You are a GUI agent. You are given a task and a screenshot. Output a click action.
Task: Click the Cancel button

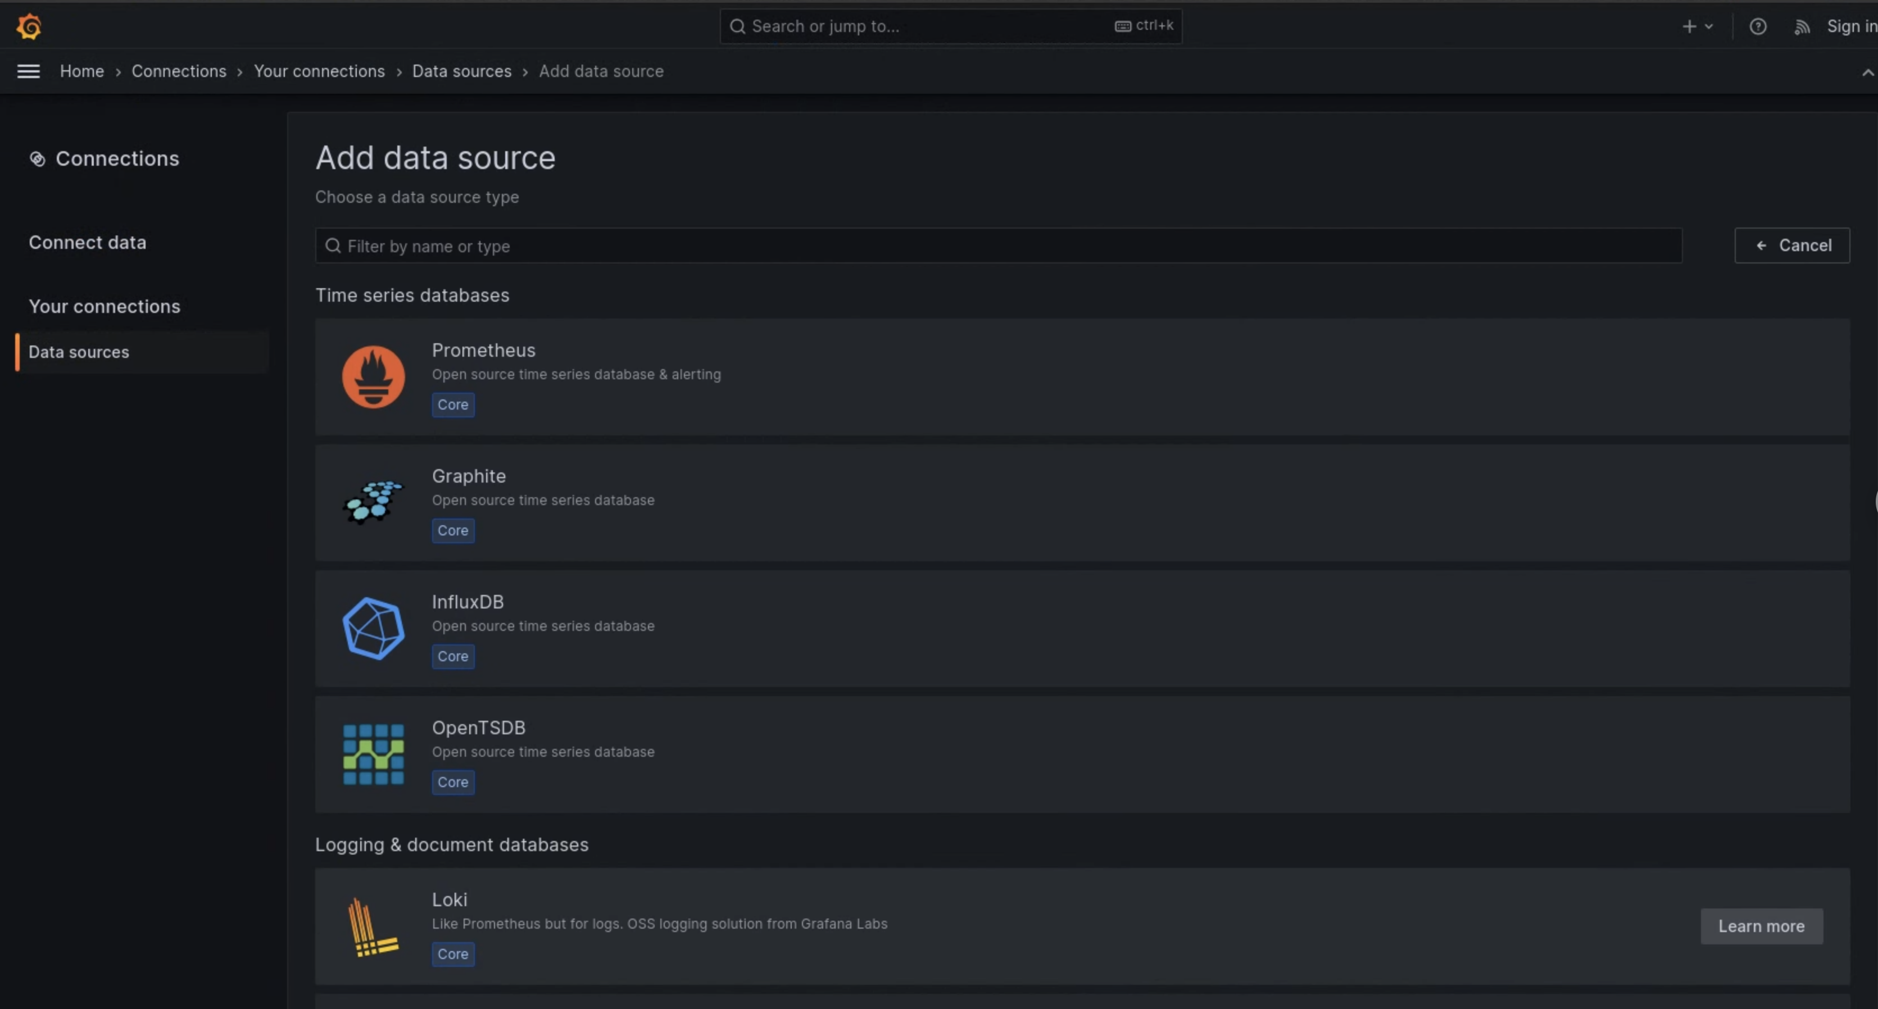click(1794, 245)
